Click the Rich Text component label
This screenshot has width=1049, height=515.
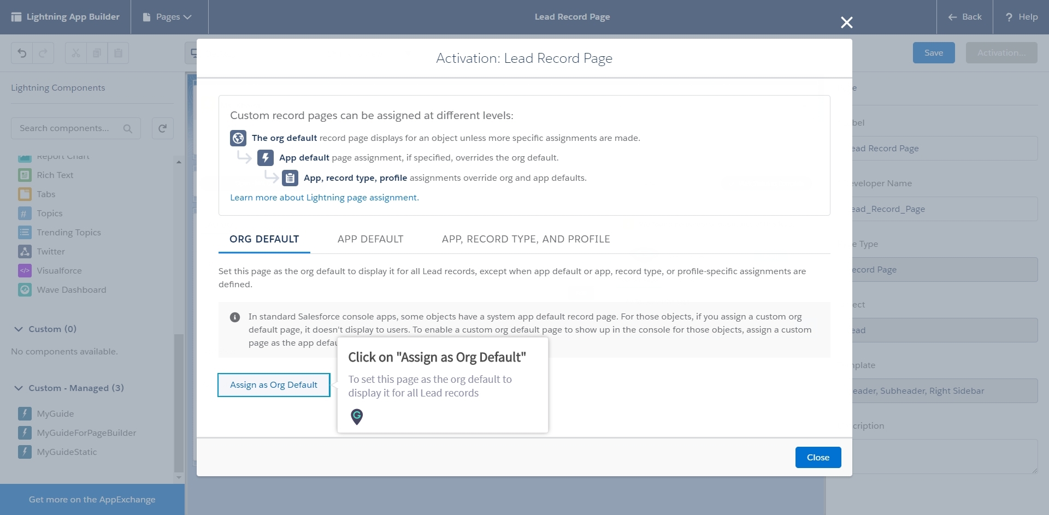tap(55, 175)
